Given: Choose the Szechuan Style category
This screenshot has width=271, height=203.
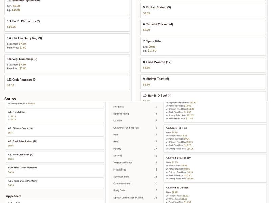Looking at the screenshot, I should point(121,177).
